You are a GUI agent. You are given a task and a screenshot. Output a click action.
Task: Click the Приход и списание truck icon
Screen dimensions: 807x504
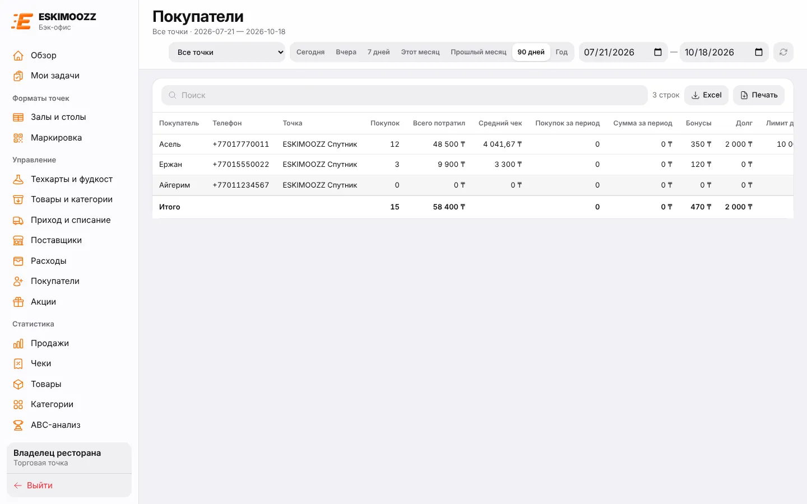tap(18, 220)
